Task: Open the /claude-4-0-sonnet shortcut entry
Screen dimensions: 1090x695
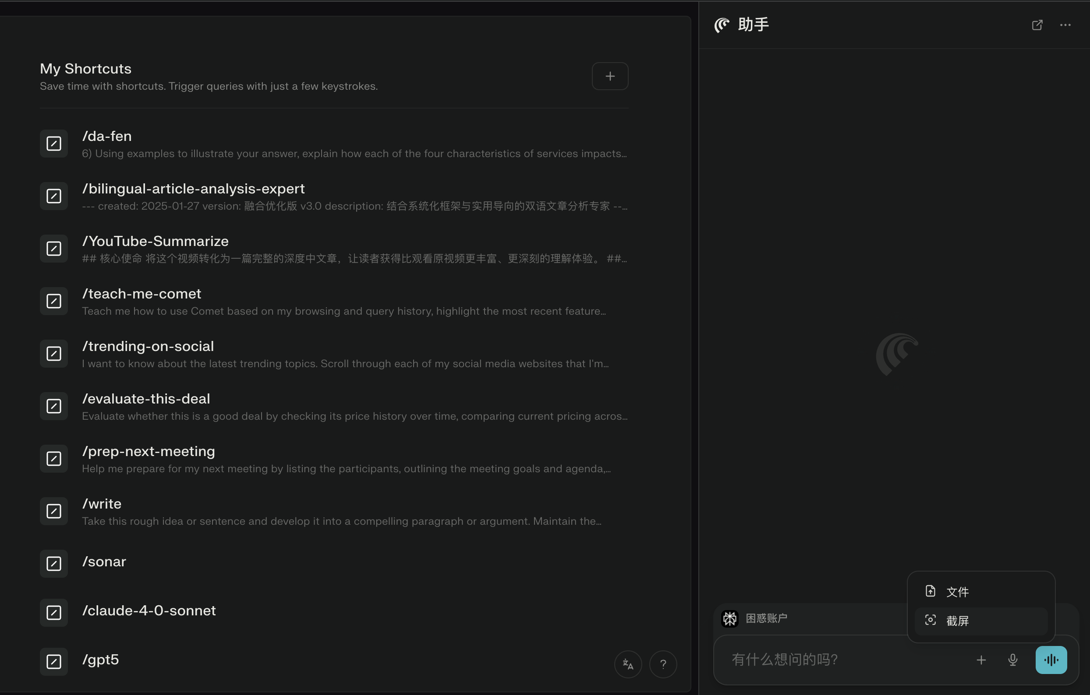Action: tap(149, 611)
